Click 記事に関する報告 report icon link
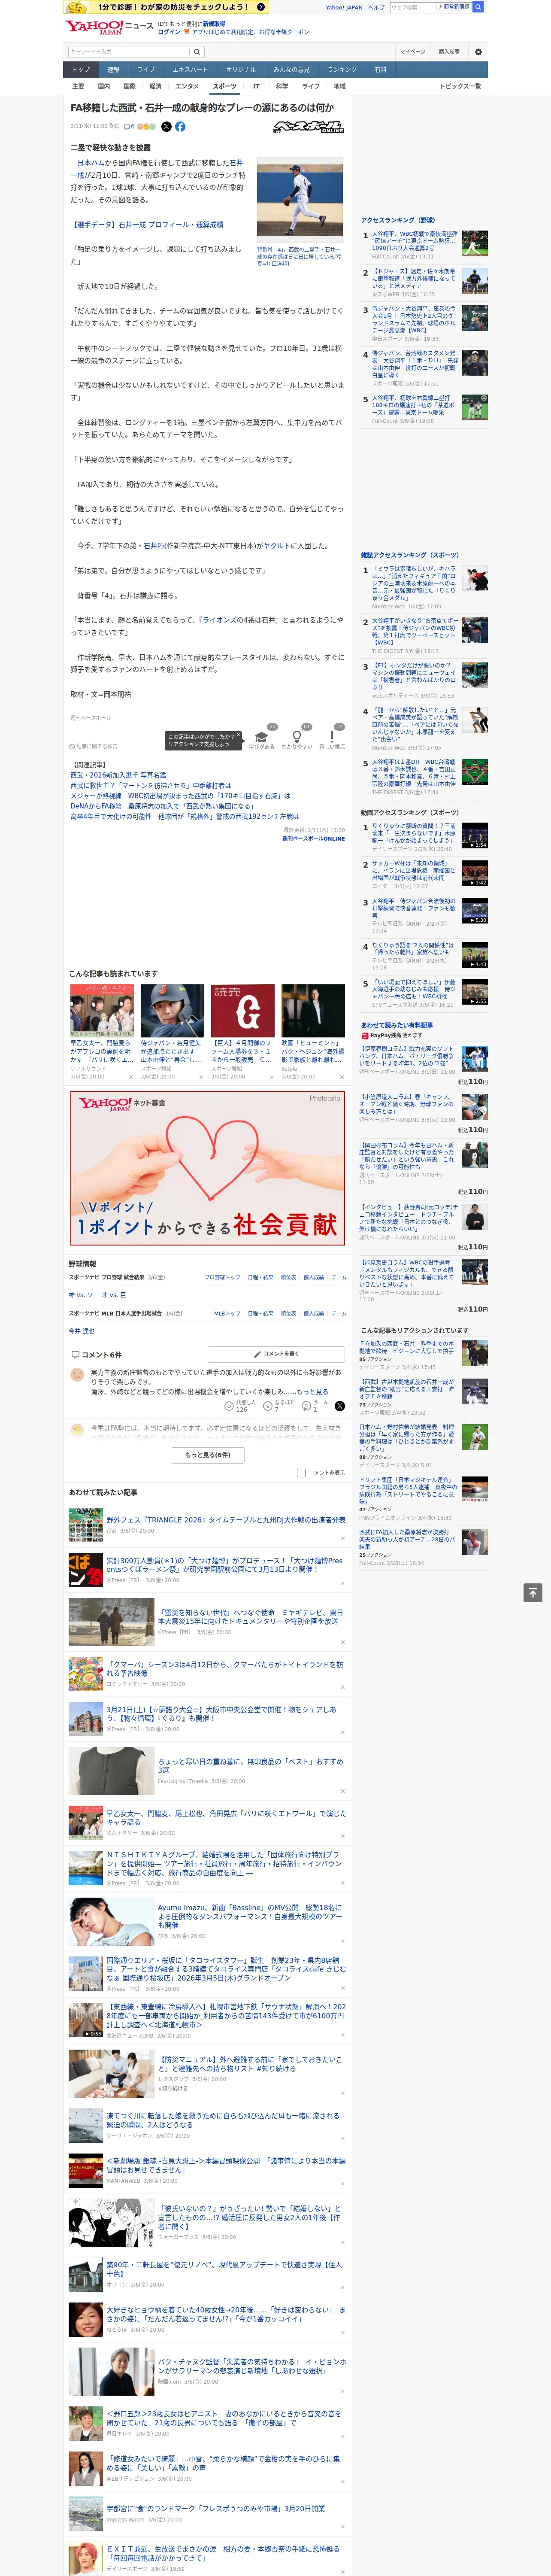Image resolution: width=551 pixels, height=2576 pixels. 93,746
